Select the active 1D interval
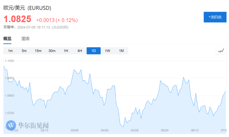Viewport: 229px width, 137px height. 94,51
